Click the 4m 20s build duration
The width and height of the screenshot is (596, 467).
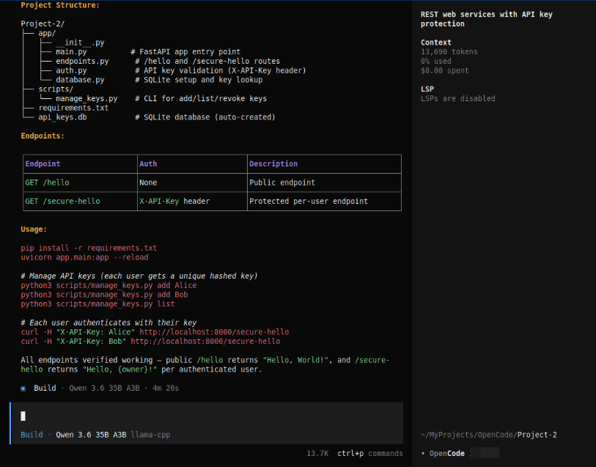[166, 388]
